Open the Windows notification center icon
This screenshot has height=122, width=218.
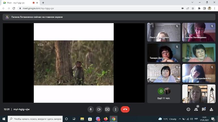point(213,119)
